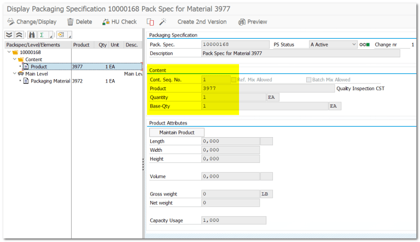Click the Change/Display toolbar button
The image size is (420, 242).
[x=32, y=22]
